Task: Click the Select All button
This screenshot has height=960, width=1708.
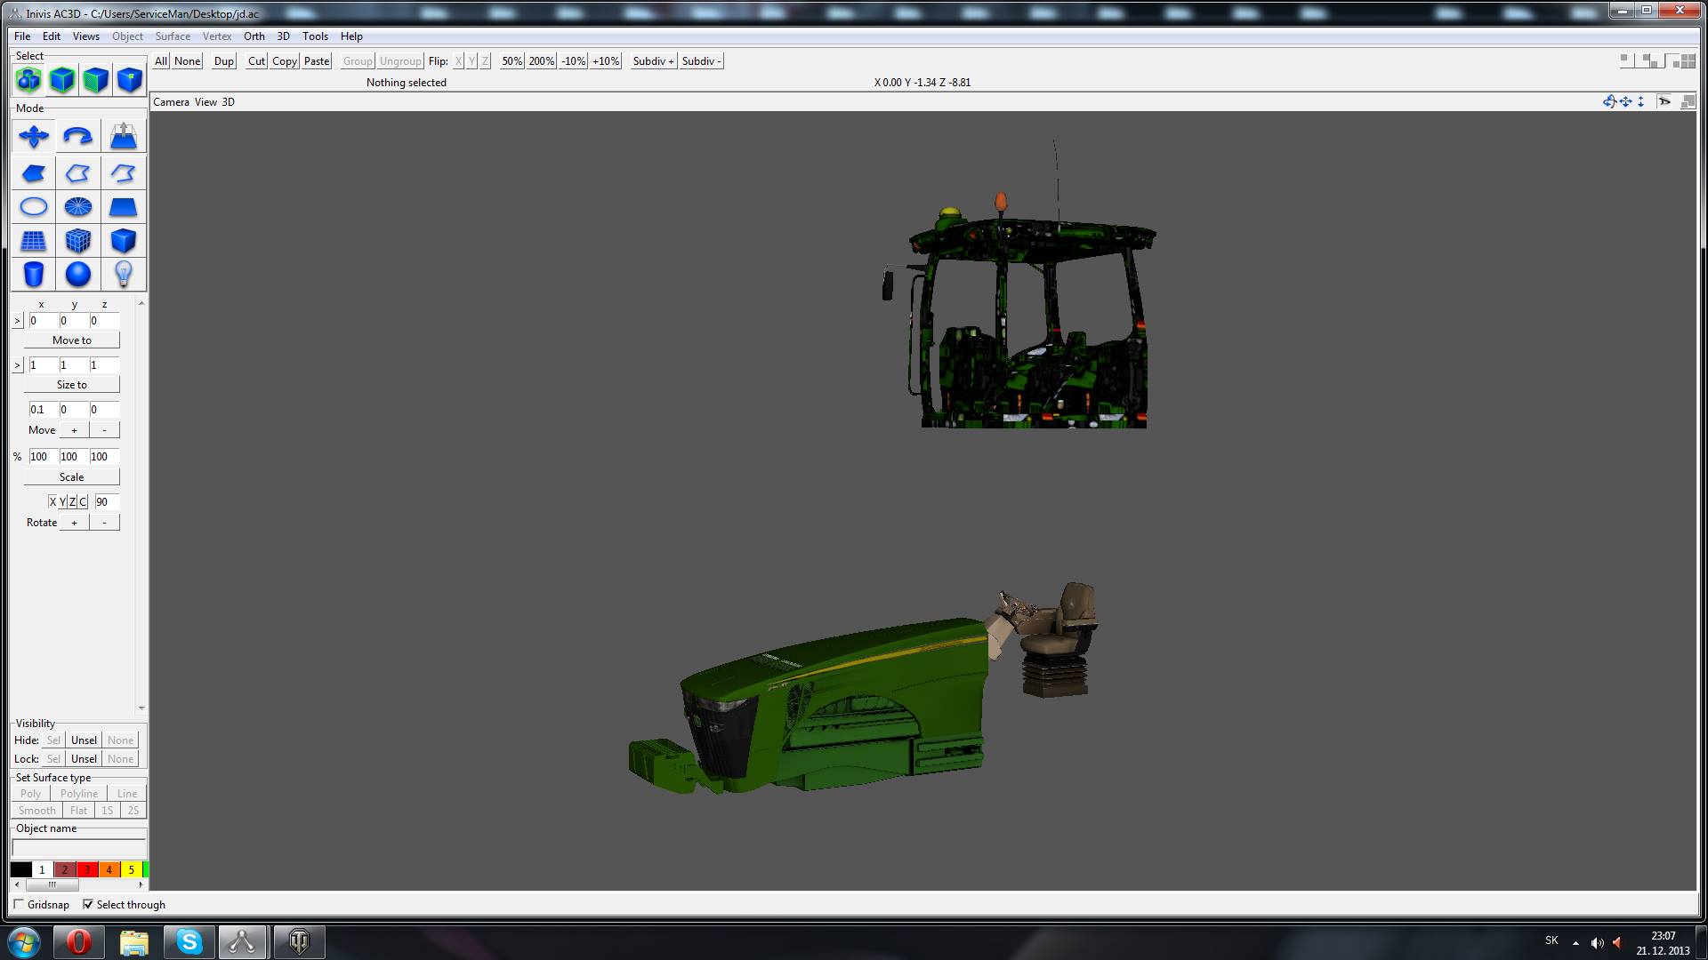Action: coord(161,61)
